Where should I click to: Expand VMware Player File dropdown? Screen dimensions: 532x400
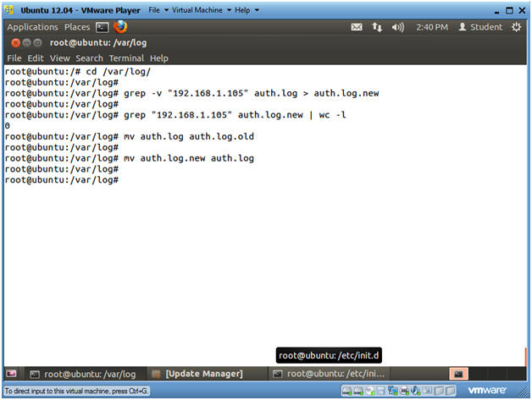point(158,10)
